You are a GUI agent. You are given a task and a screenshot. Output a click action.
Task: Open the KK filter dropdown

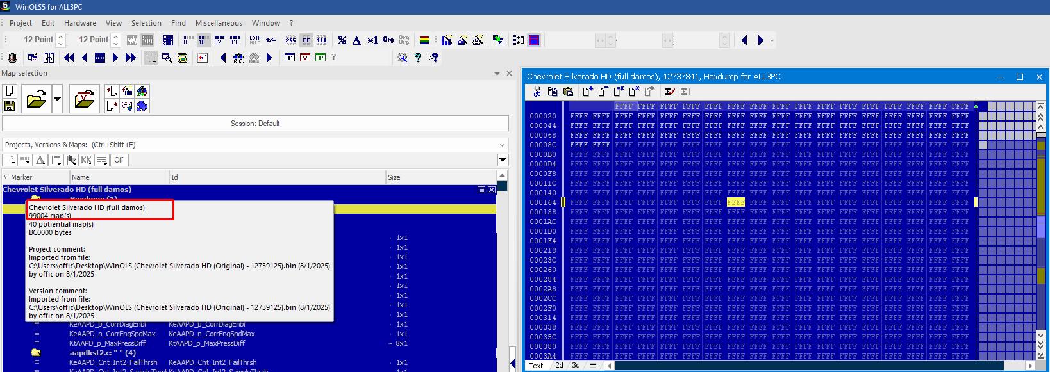click(87, 160)
